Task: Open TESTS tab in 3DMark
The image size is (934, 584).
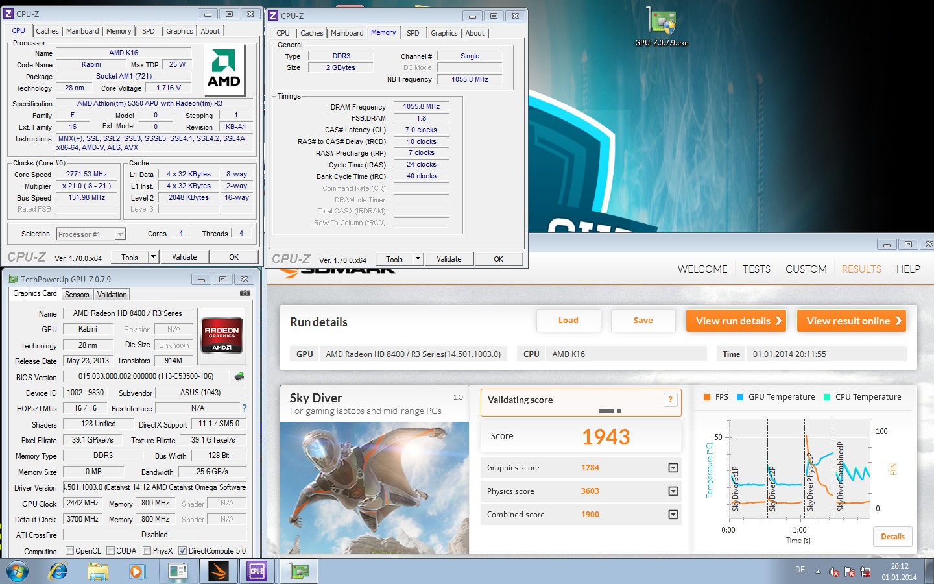Action: coord(756,269)
